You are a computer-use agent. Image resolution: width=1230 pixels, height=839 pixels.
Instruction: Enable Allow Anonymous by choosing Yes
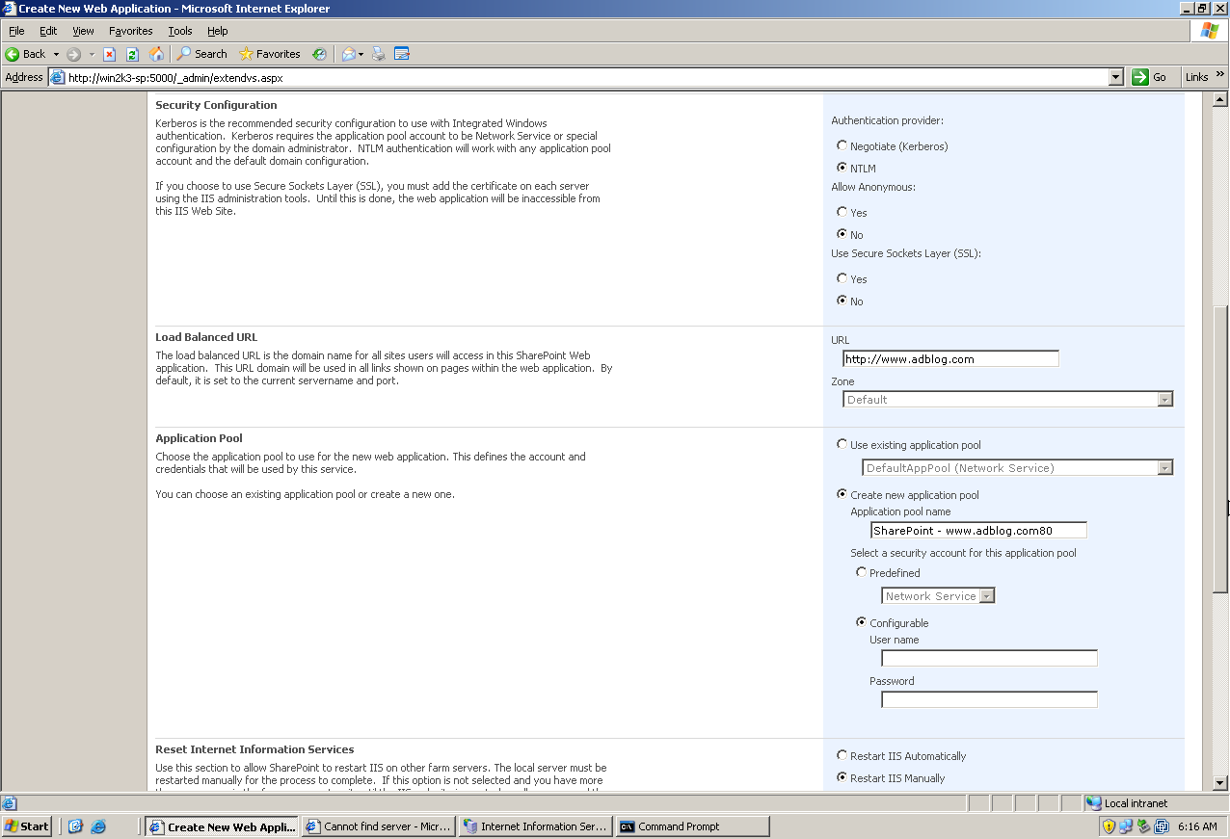point(842,212)
